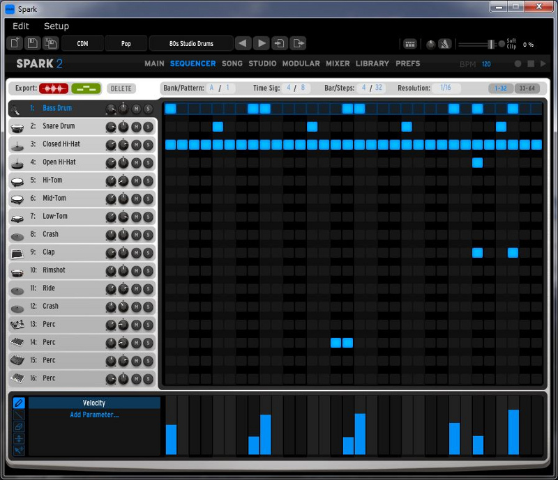Screen dimensions: 558x480
Task: Click the Clap instrument icon
Action: point(17,254)
